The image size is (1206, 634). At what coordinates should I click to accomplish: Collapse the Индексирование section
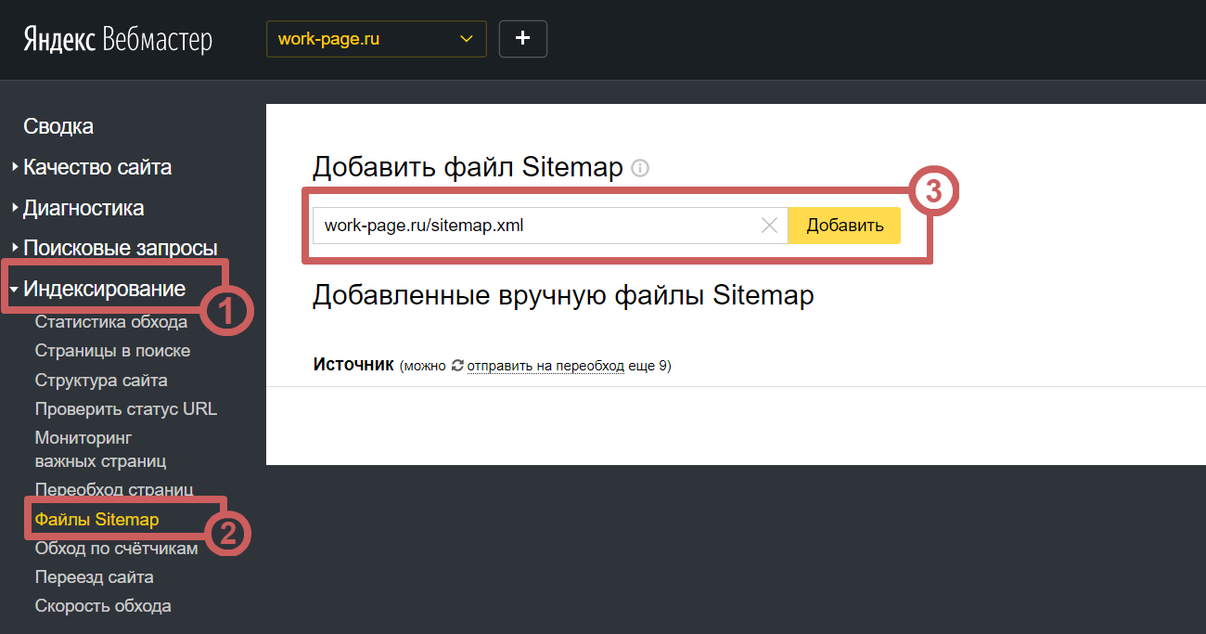tap(104, 289)
